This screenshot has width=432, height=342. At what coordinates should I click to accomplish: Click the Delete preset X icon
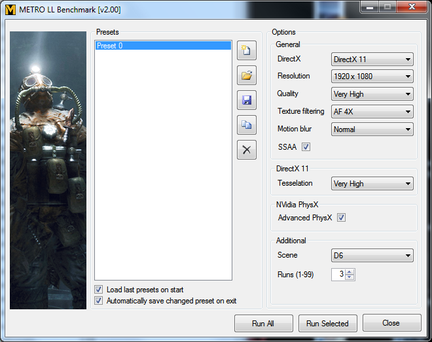pyautogui.click(x=247, y=150)
